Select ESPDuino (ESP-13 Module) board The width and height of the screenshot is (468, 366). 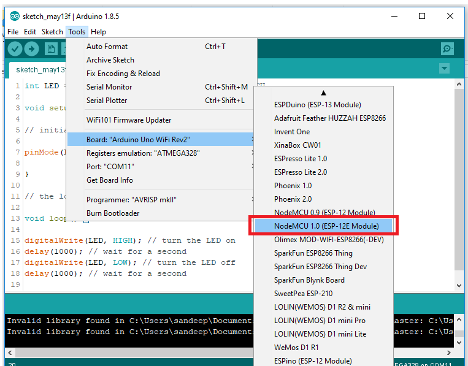323,105
